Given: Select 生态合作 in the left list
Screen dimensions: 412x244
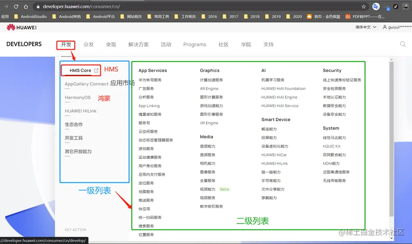Looking at the screenshot, I should point(73,124).
